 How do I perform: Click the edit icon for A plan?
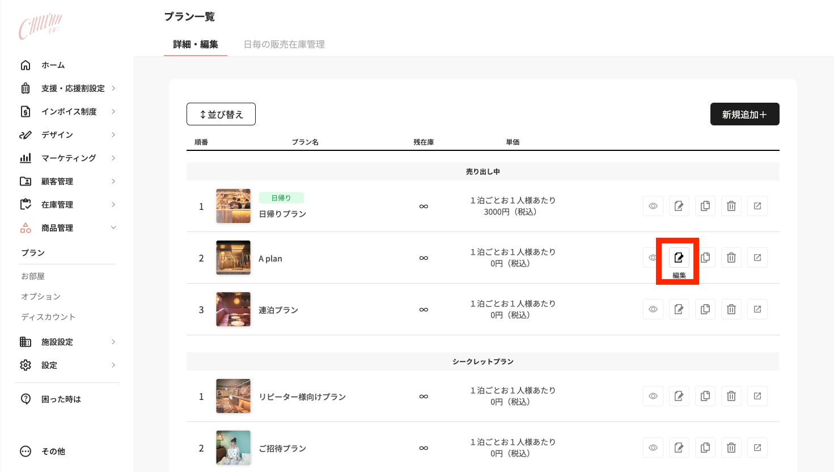[x=679, y=257]
